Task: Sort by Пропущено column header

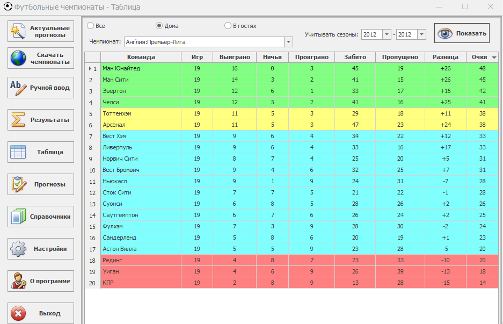Action: pos(400,57)
